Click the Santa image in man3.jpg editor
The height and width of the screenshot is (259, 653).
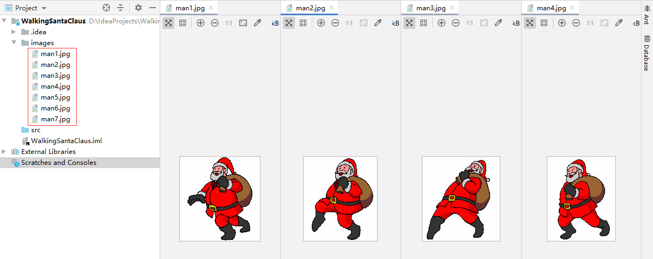coord(461,199)
